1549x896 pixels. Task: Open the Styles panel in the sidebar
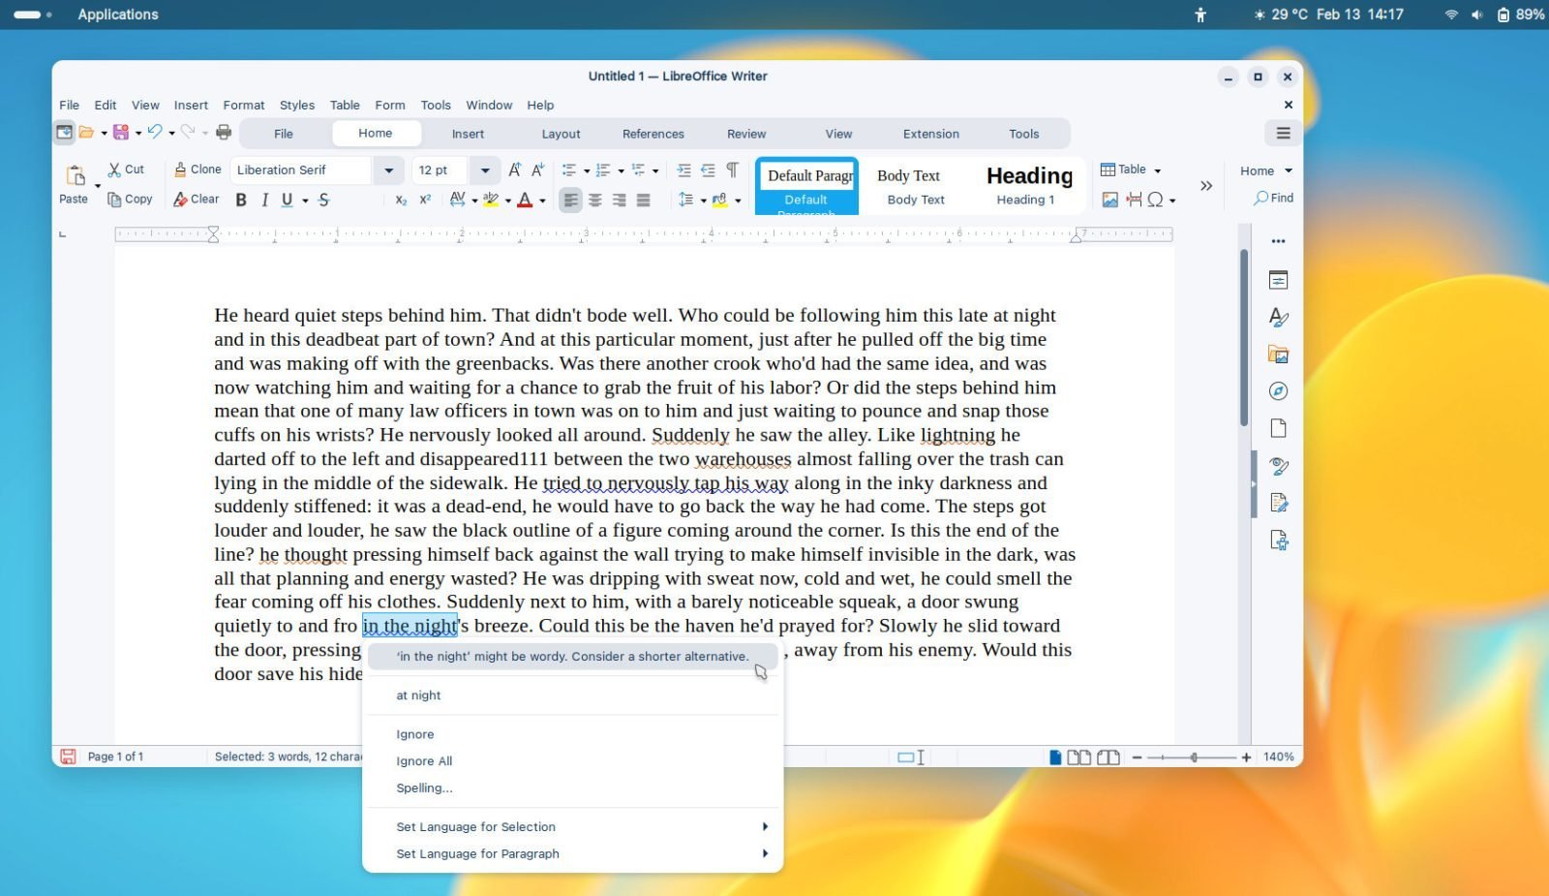click(1279, 317)
